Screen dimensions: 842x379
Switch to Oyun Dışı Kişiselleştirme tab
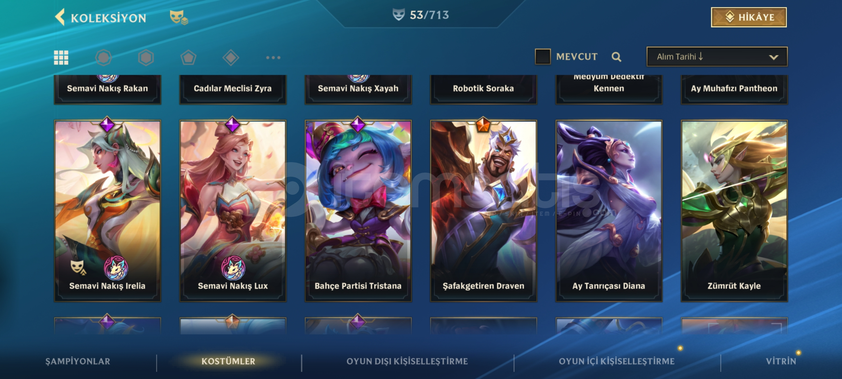[x=407, y=361]
